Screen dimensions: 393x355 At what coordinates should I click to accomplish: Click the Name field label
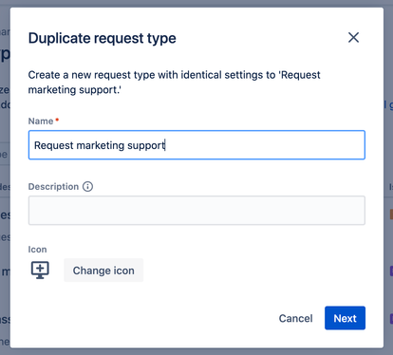click(41, 121)
